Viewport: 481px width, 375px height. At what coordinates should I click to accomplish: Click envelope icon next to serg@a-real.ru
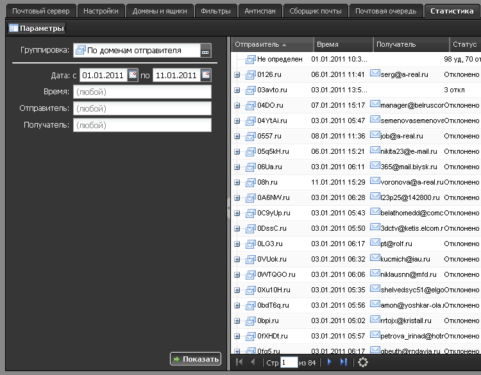click(x=375, y=74)
